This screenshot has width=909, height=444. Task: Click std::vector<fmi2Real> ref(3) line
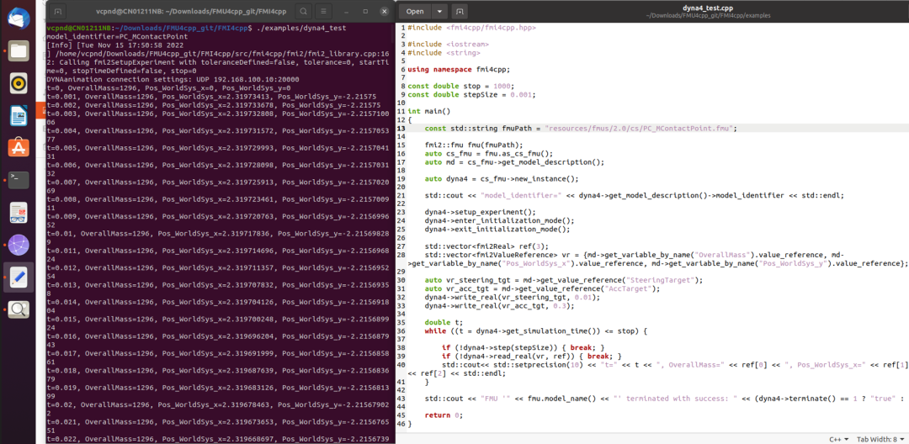click(x=486, y=246)
